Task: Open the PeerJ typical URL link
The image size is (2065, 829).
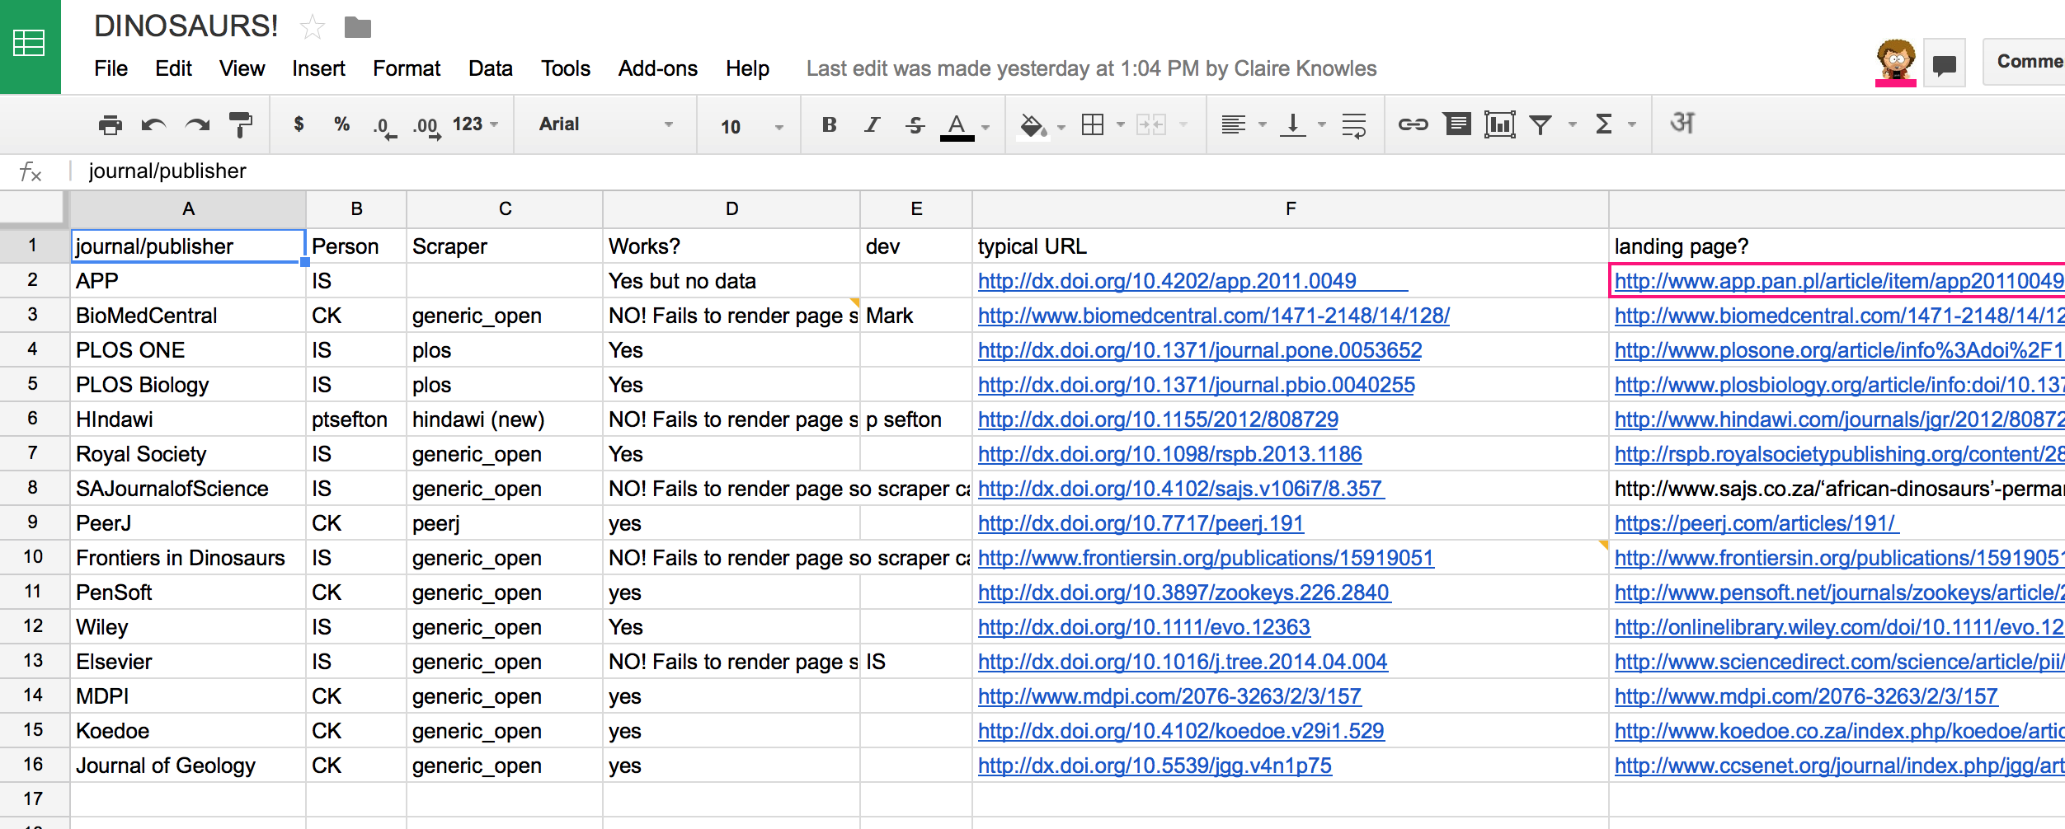Action: click(x=1141, y=523)
